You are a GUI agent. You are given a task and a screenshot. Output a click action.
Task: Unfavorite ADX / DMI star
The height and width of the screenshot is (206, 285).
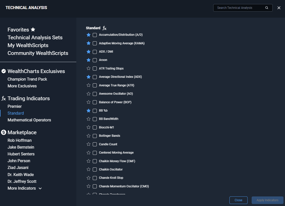pyautogui.click(x=88, y=52)
